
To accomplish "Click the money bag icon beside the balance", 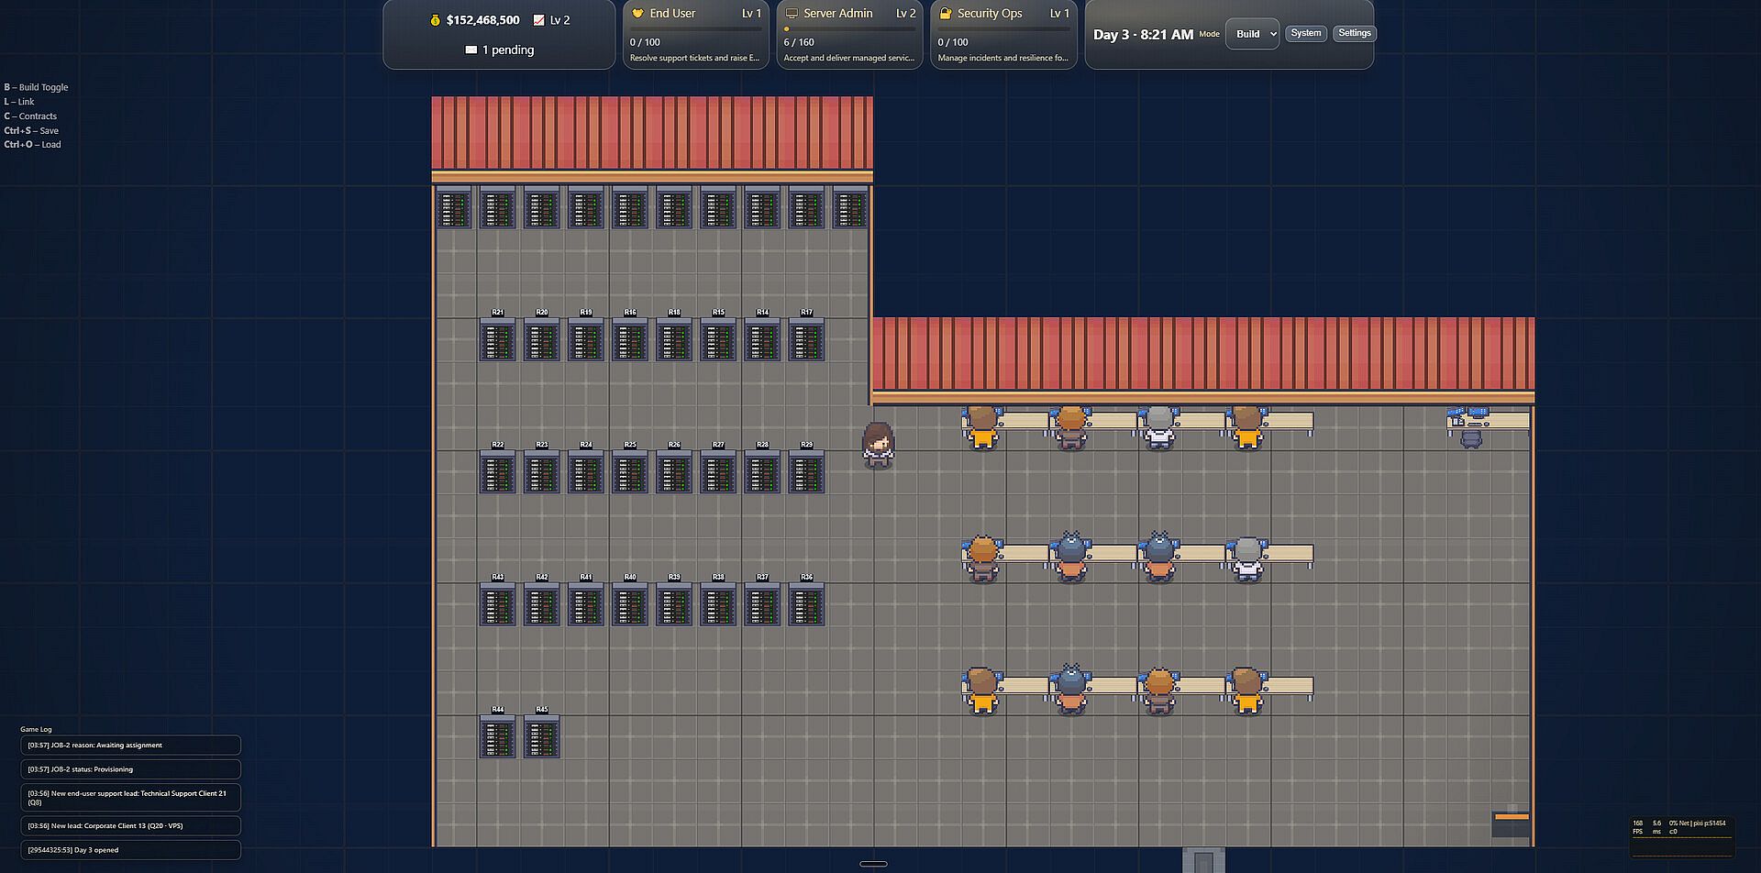I will click(435, 20).
